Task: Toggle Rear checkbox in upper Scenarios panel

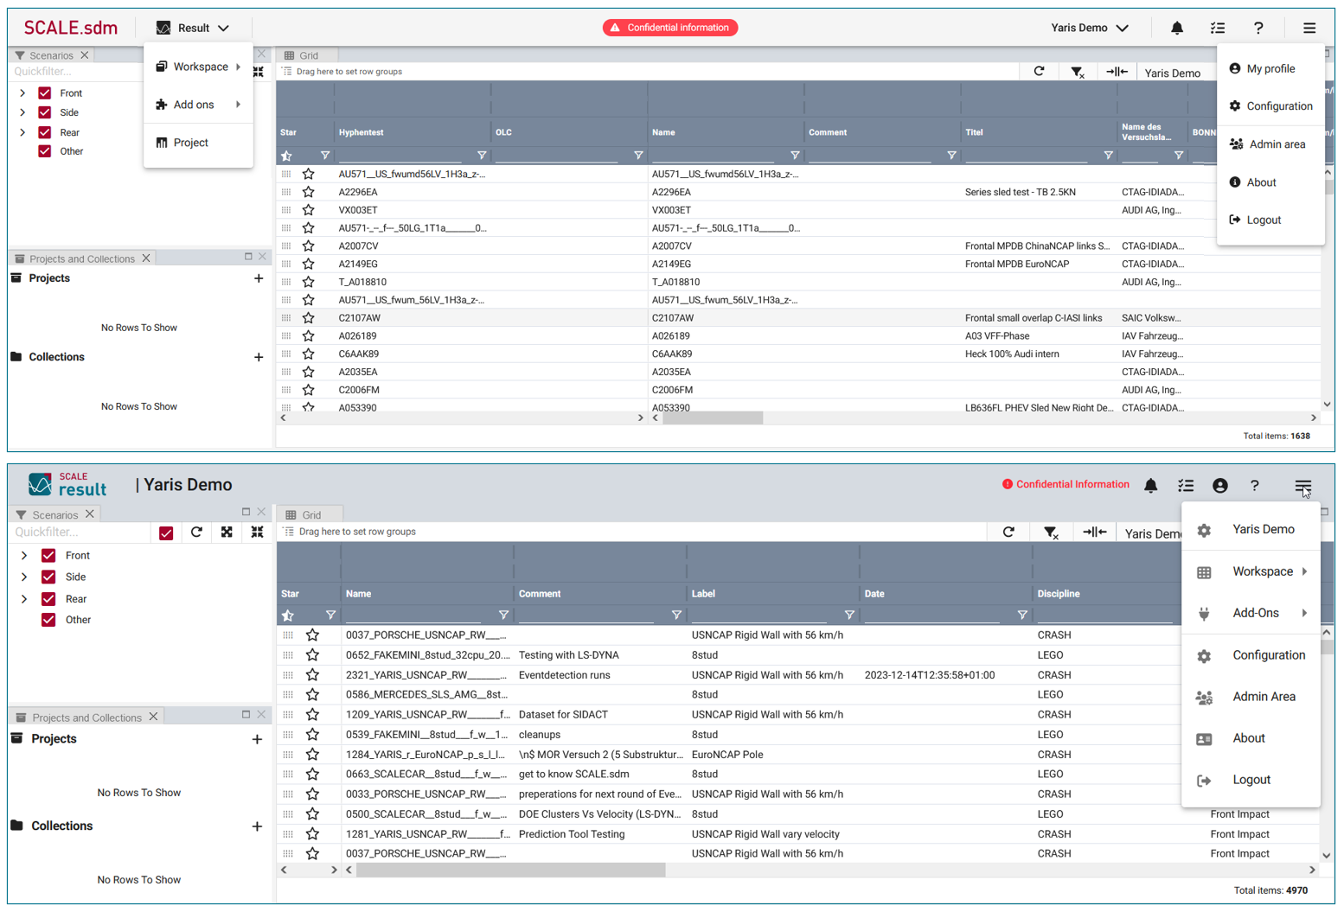Action: pos(45,132)
